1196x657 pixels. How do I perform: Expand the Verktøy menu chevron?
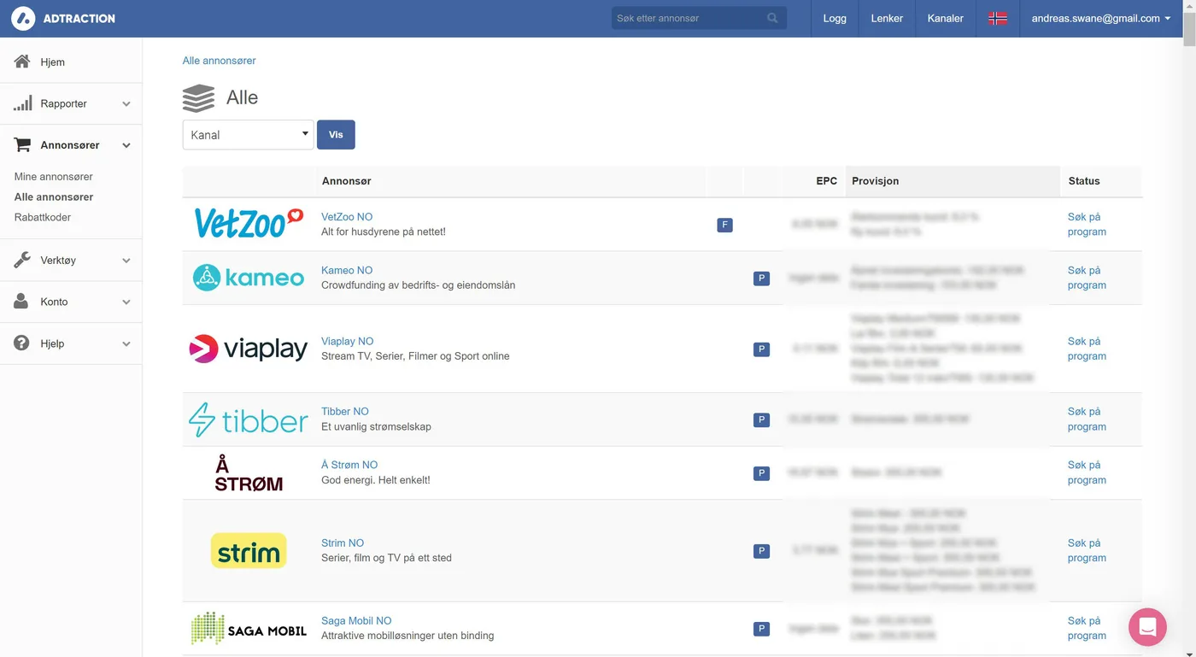(126, 261)
